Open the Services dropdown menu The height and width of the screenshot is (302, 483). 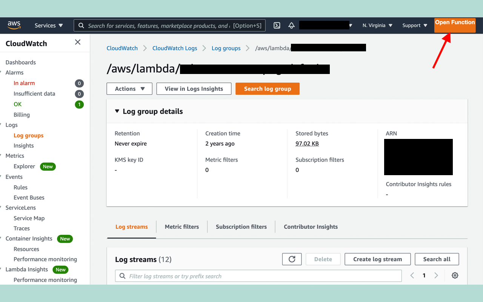[x=49, y=25]
